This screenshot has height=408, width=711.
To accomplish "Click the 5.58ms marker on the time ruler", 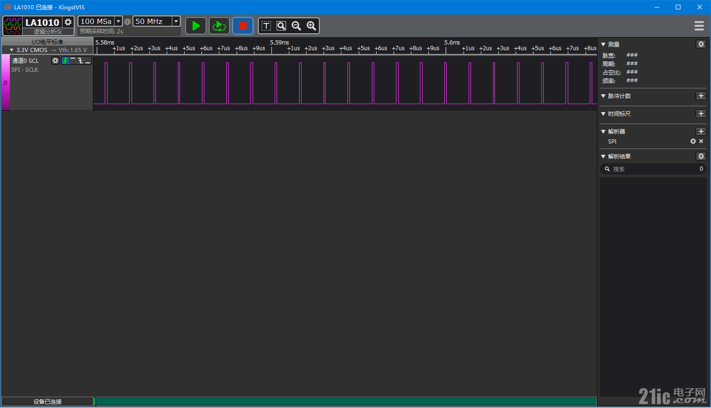I will (105, 42).
